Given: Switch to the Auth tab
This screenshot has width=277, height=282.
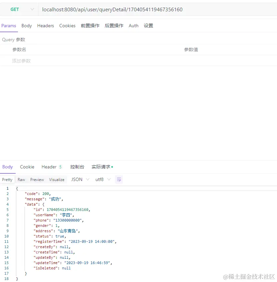Looking at the screenshot, I should (x=134, y=26).
